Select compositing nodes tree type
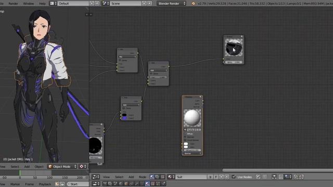Screen dimensions: 333x187 (157, 177)
